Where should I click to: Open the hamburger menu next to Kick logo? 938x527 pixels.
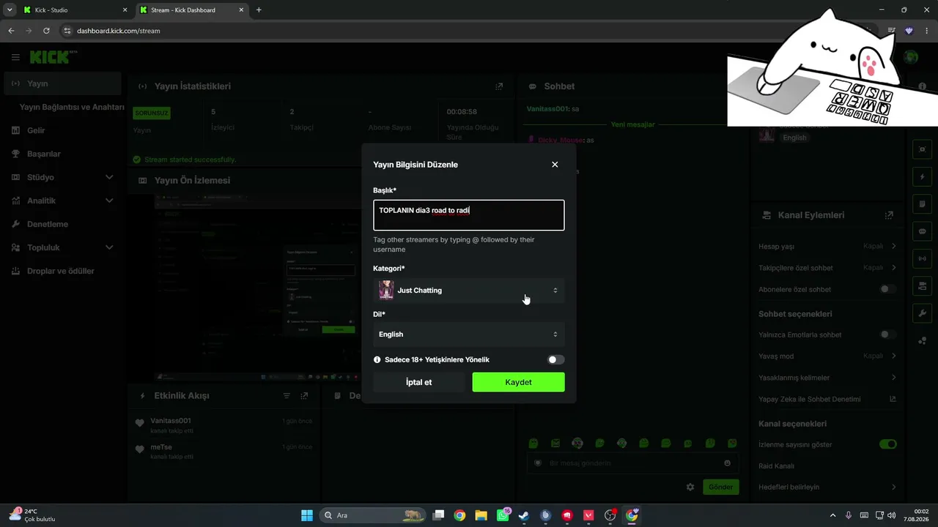[15, 57]
